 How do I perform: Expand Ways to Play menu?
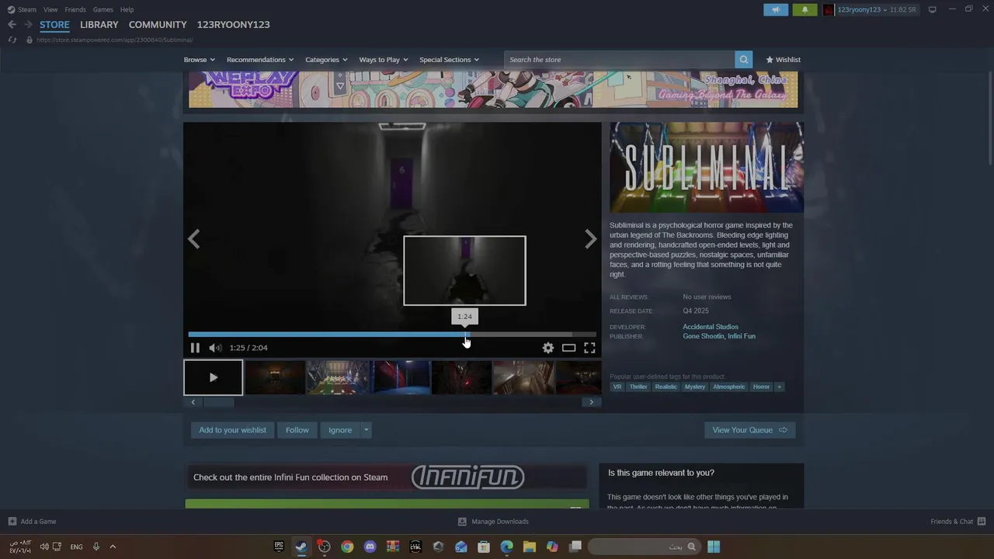[384, 60]
